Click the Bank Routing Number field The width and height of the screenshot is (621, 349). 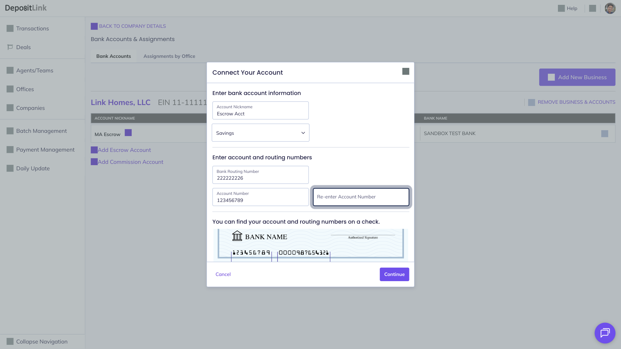[260, 175]
